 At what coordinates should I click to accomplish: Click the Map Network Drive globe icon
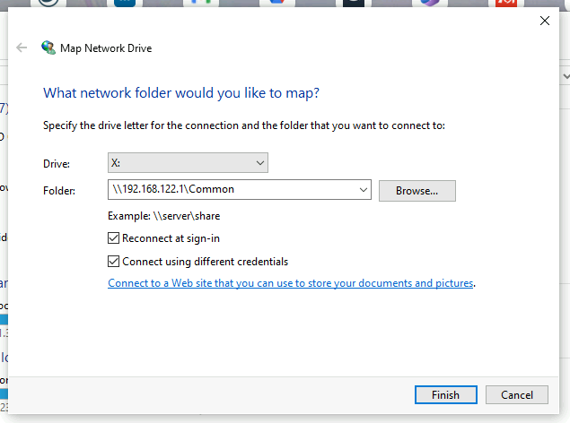[x=48, y=48]
